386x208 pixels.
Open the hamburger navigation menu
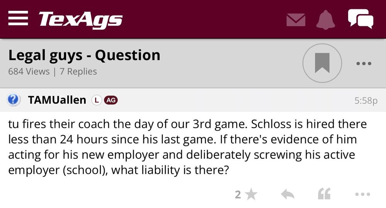(18, 18)
